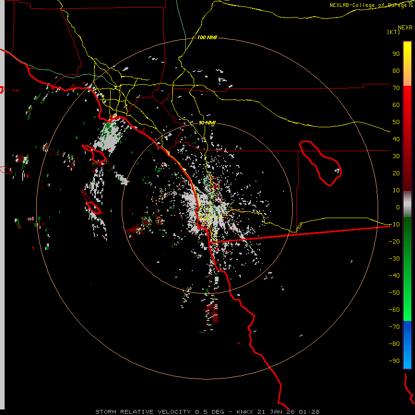Image resolution: width=415 pixels, height=415 pixels.
Task: Click the 20 value on velocity scale
Action: (396, 173)
